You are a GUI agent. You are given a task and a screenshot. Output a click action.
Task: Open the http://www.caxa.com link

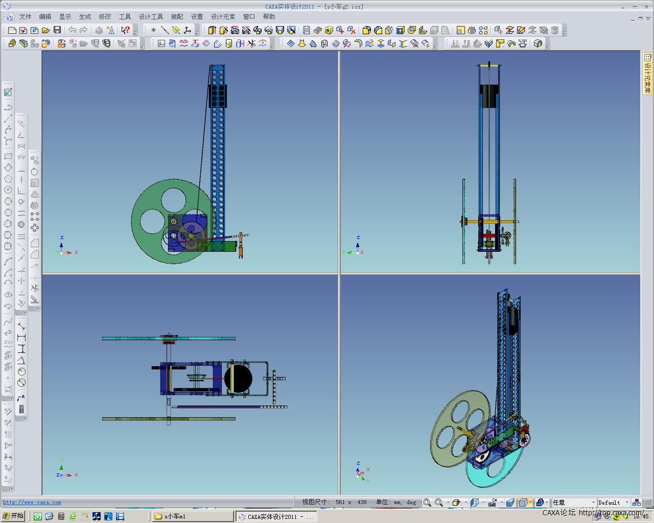point(32,503)
